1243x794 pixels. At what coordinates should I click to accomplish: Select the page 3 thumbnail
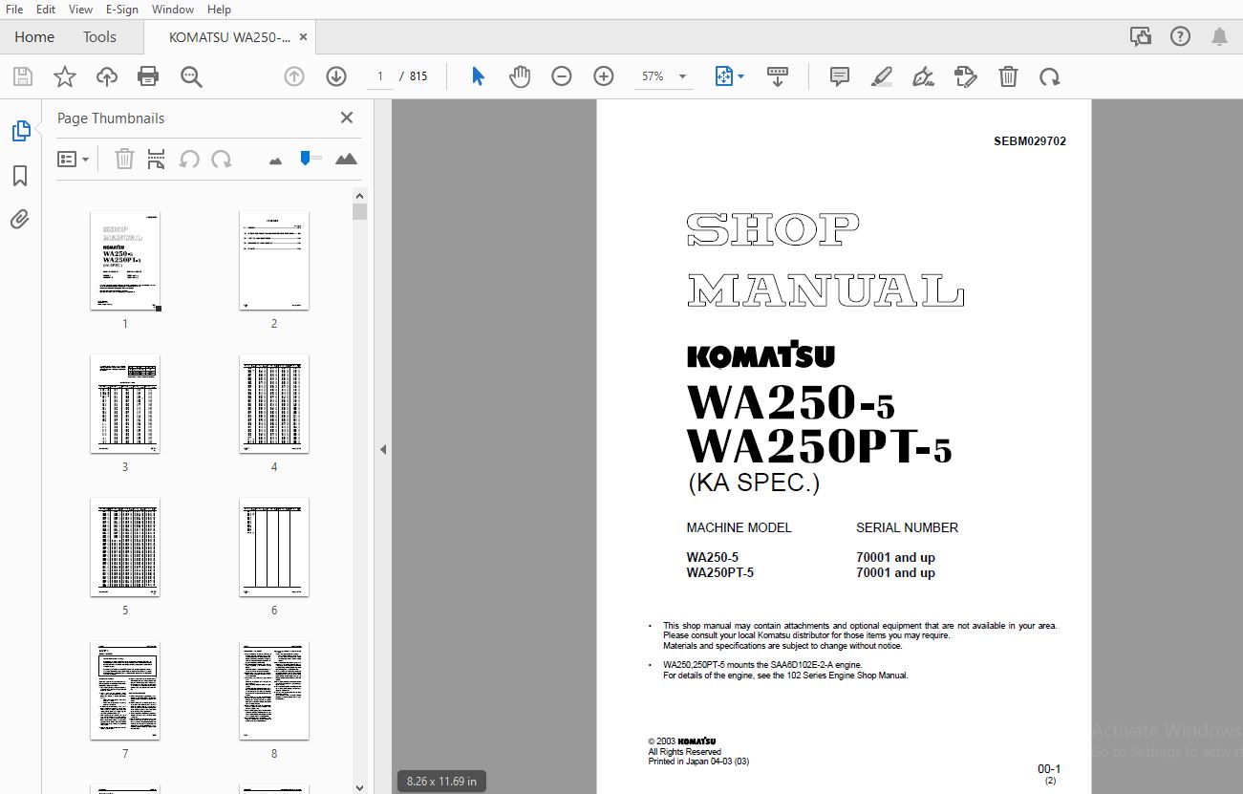tap(125, 404)
